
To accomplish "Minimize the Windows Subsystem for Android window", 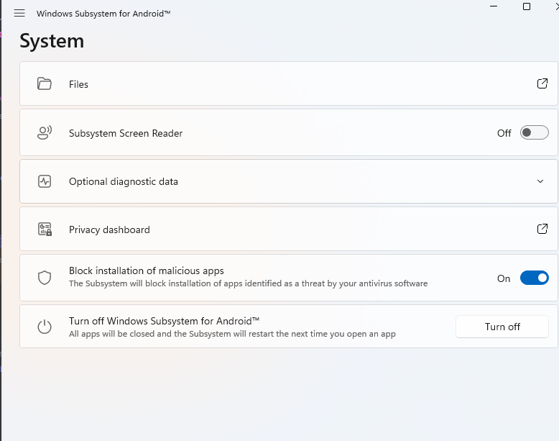I will pos(494,6).
